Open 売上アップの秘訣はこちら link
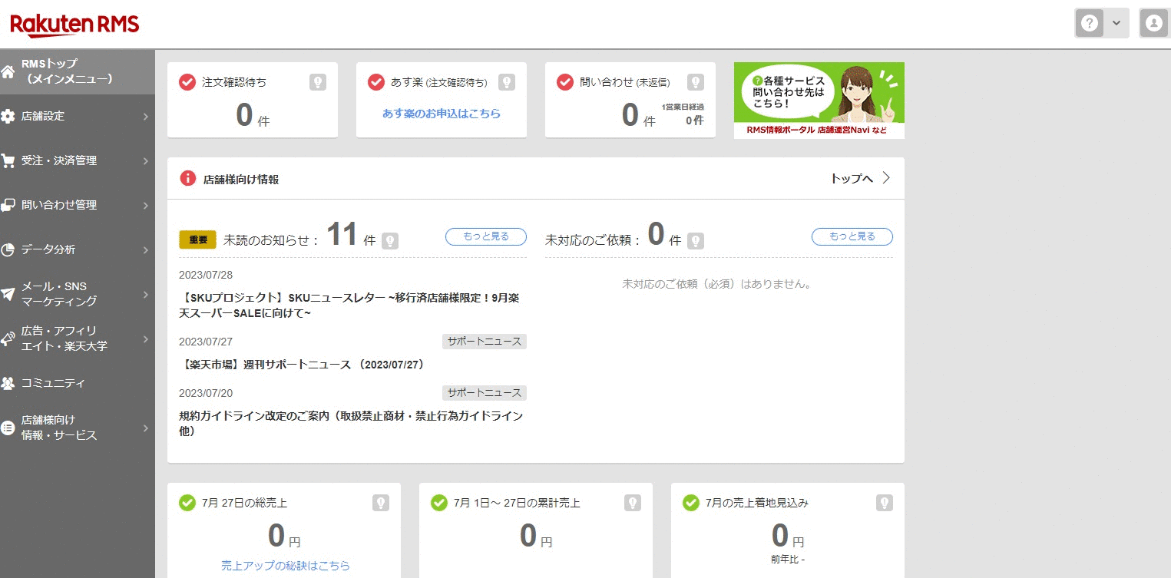The height and width of the screenshot is (578, 1171). pyautogui.click(x=286, y=566)
